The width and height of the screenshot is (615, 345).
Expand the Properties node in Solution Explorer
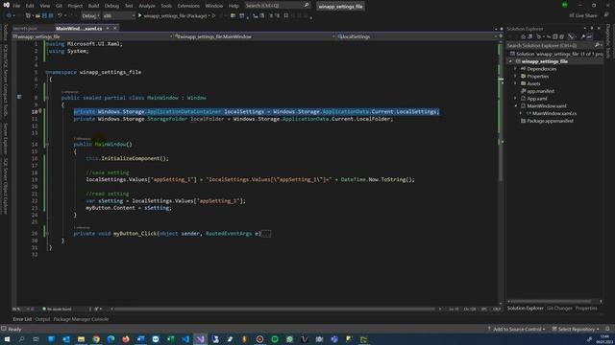pos(515,77)
